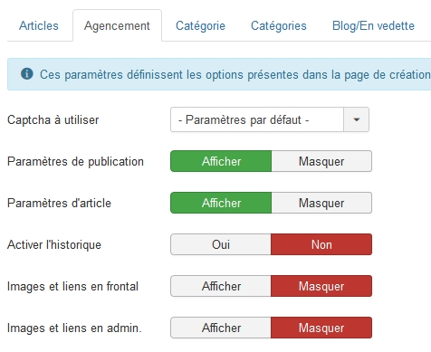The image size is (431, 352).
Task: Select the Agencement tab
Action: click(117, 25)
